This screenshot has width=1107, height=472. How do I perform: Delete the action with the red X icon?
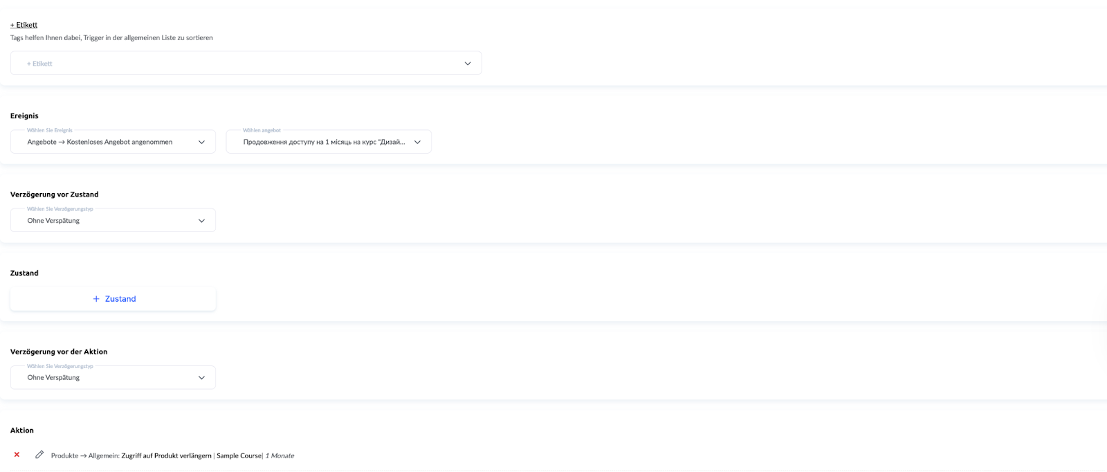coord(17,455)
